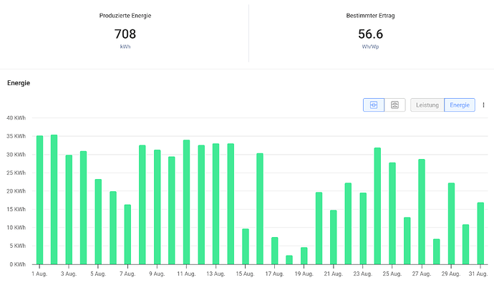
Task: Select the bar above 25 Aug.
Action: coord(392,213)
